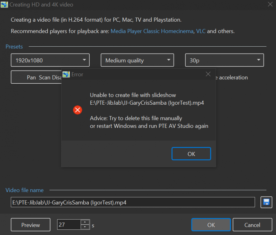Viewport: 276px width, 235px height.
Task: Decrease preview seconds with down arrow
Action: 85,227
